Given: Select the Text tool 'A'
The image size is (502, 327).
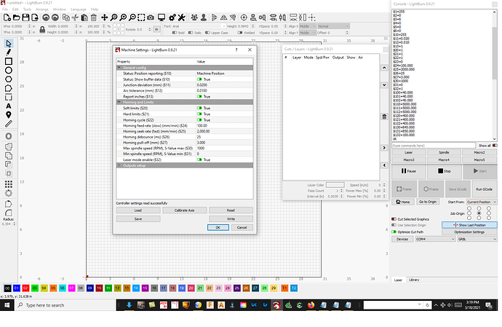Looking at the screenshot, I should (9, 106).
